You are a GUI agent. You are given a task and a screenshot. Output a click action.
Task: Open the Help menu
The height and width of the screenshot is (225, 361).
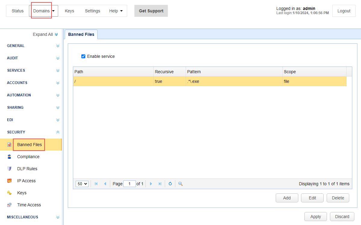pyautogui.click(x=116, y=11)
